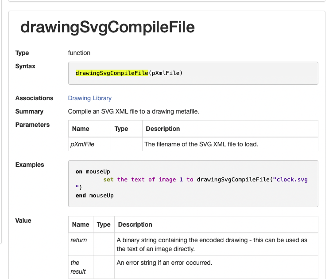Click the "return" value name cell
The width and height of the screenshot is (329, 279).
[x=79, y=240]
